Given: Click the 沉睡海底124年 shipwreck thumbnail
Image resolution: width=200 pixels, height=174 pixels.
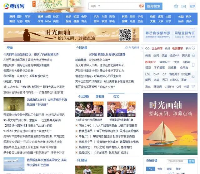Looking at the screenshot, I should (14, 104).
